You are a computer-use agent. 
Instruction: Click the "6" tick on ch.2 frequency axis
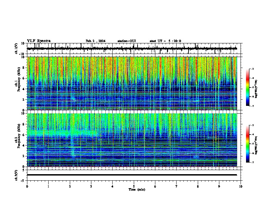pos(24,135)
